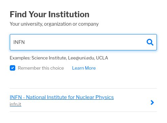The width and height of the screenshot is (167, 123).
Task: Click the magnifying glass search icon
Action: (x=150, y=42)
